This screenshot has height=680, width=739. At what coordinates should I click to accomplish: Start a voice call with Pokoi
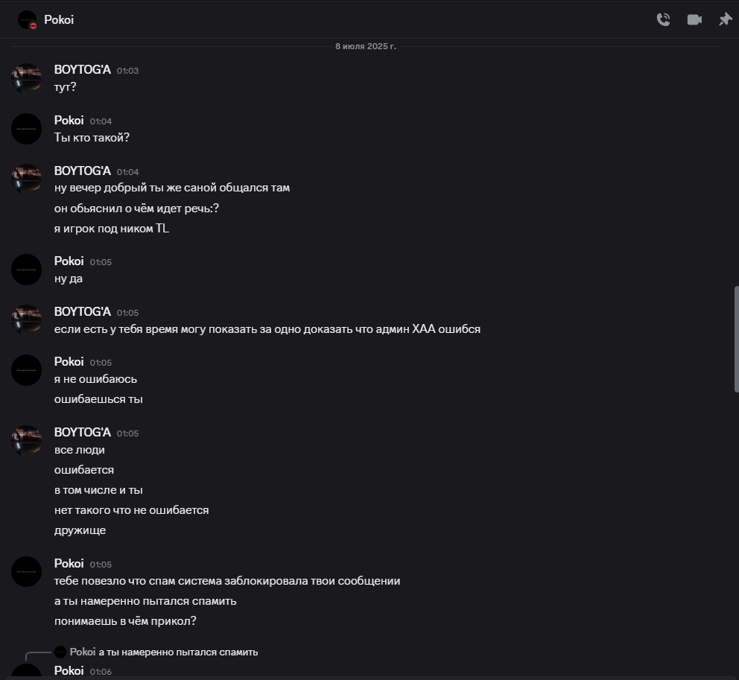click(663, 19)
